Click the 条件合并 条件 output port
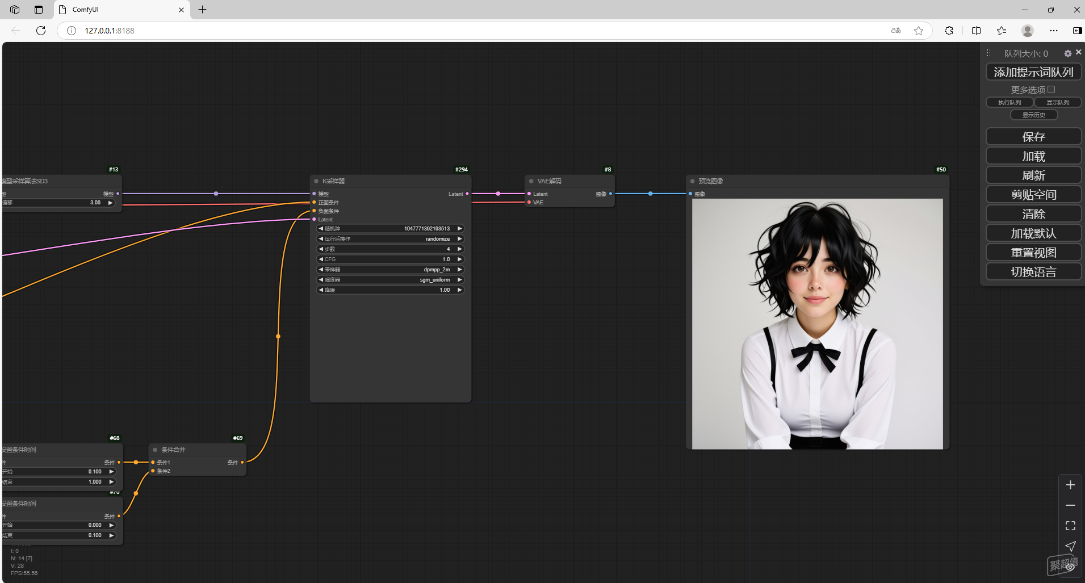Image resolution: width=1085 pixels, height=583 pixels. tap(242, 462)
